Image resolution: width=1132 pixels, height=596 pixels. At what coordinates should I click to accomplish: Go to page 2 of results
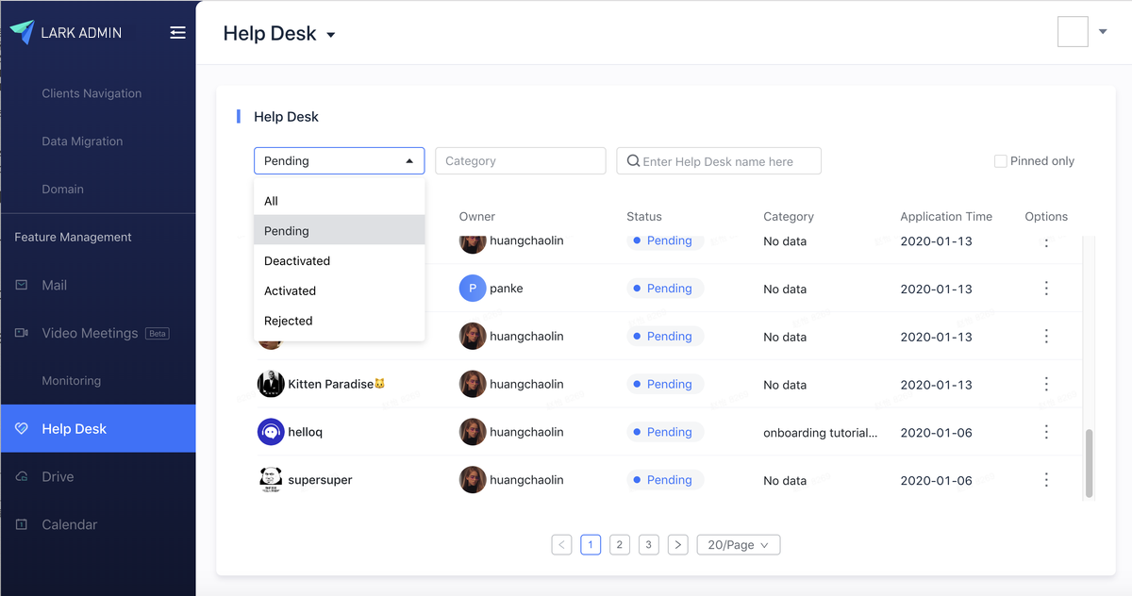pyautogui.click(x=620, y=545)
